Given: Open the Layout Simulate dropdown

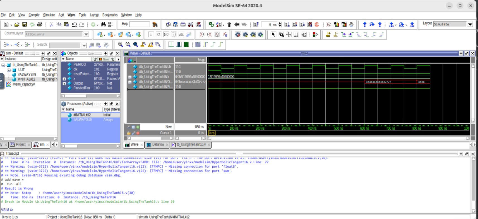Looking at the screenshot, I should click(470, 24).
